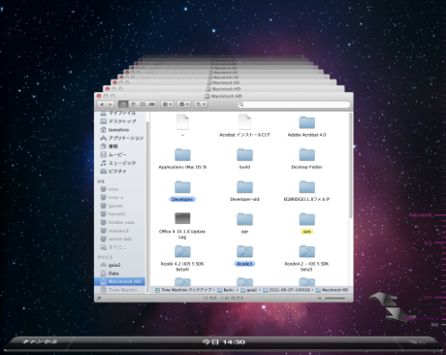Select the build folder
Image resolution: width=446 pixels, height=355 pixels.
pyautogui.click(x=244, y=158)
